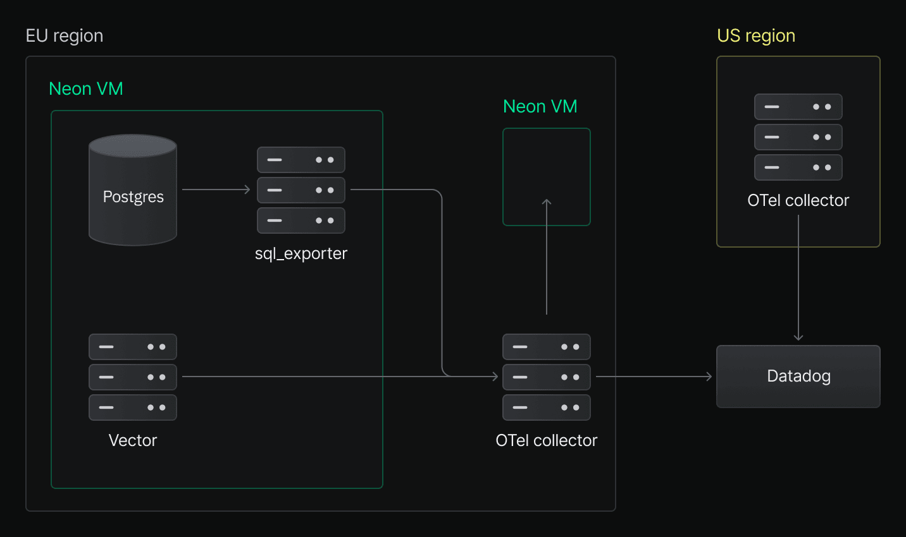
Task: Select the sql_exporter server stack icon
Action: [301, 190]
